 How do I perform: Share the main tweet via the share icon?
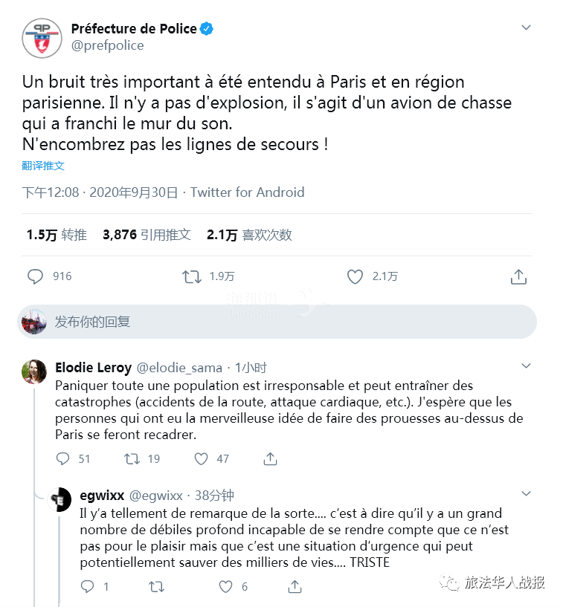point(518,276)
